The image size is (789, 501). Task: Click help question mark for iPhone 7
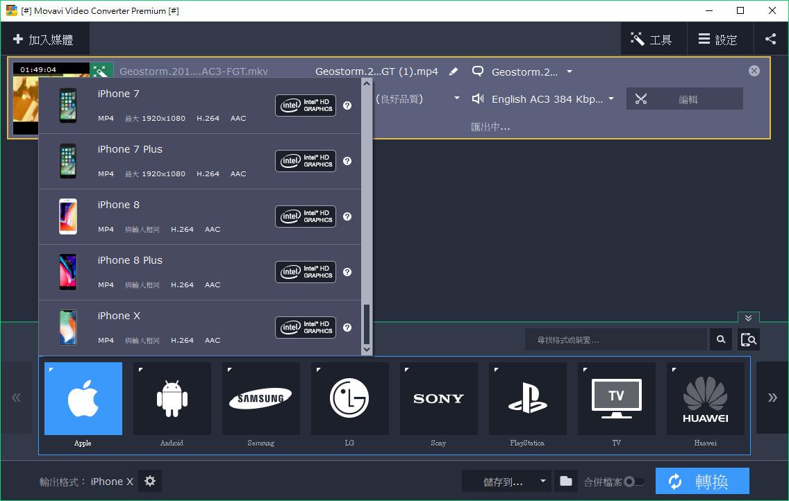click(x=347, y=105)
